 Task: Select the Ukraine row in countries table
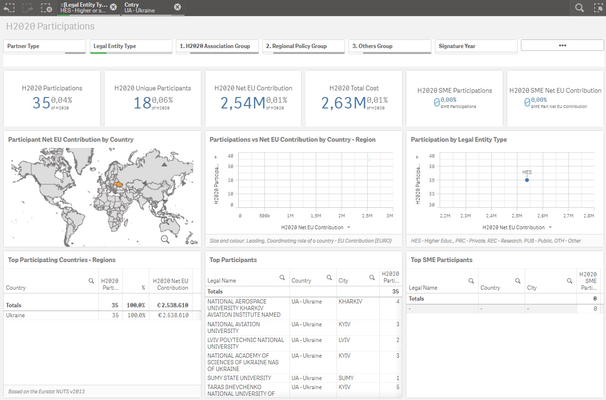click(x=103, y=315)
